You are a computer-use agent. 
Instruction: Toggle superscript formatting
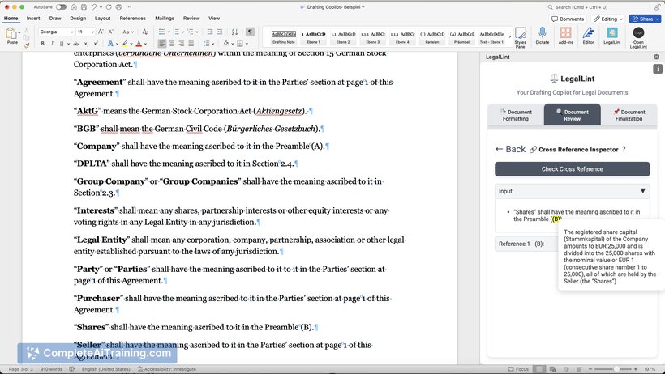pyautogui.click(x=96, y=44)
